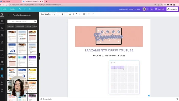Open the Elementos sidebar tab
Image resolution: width=179 pixels, height=101 pixels.
pos(2,22)
